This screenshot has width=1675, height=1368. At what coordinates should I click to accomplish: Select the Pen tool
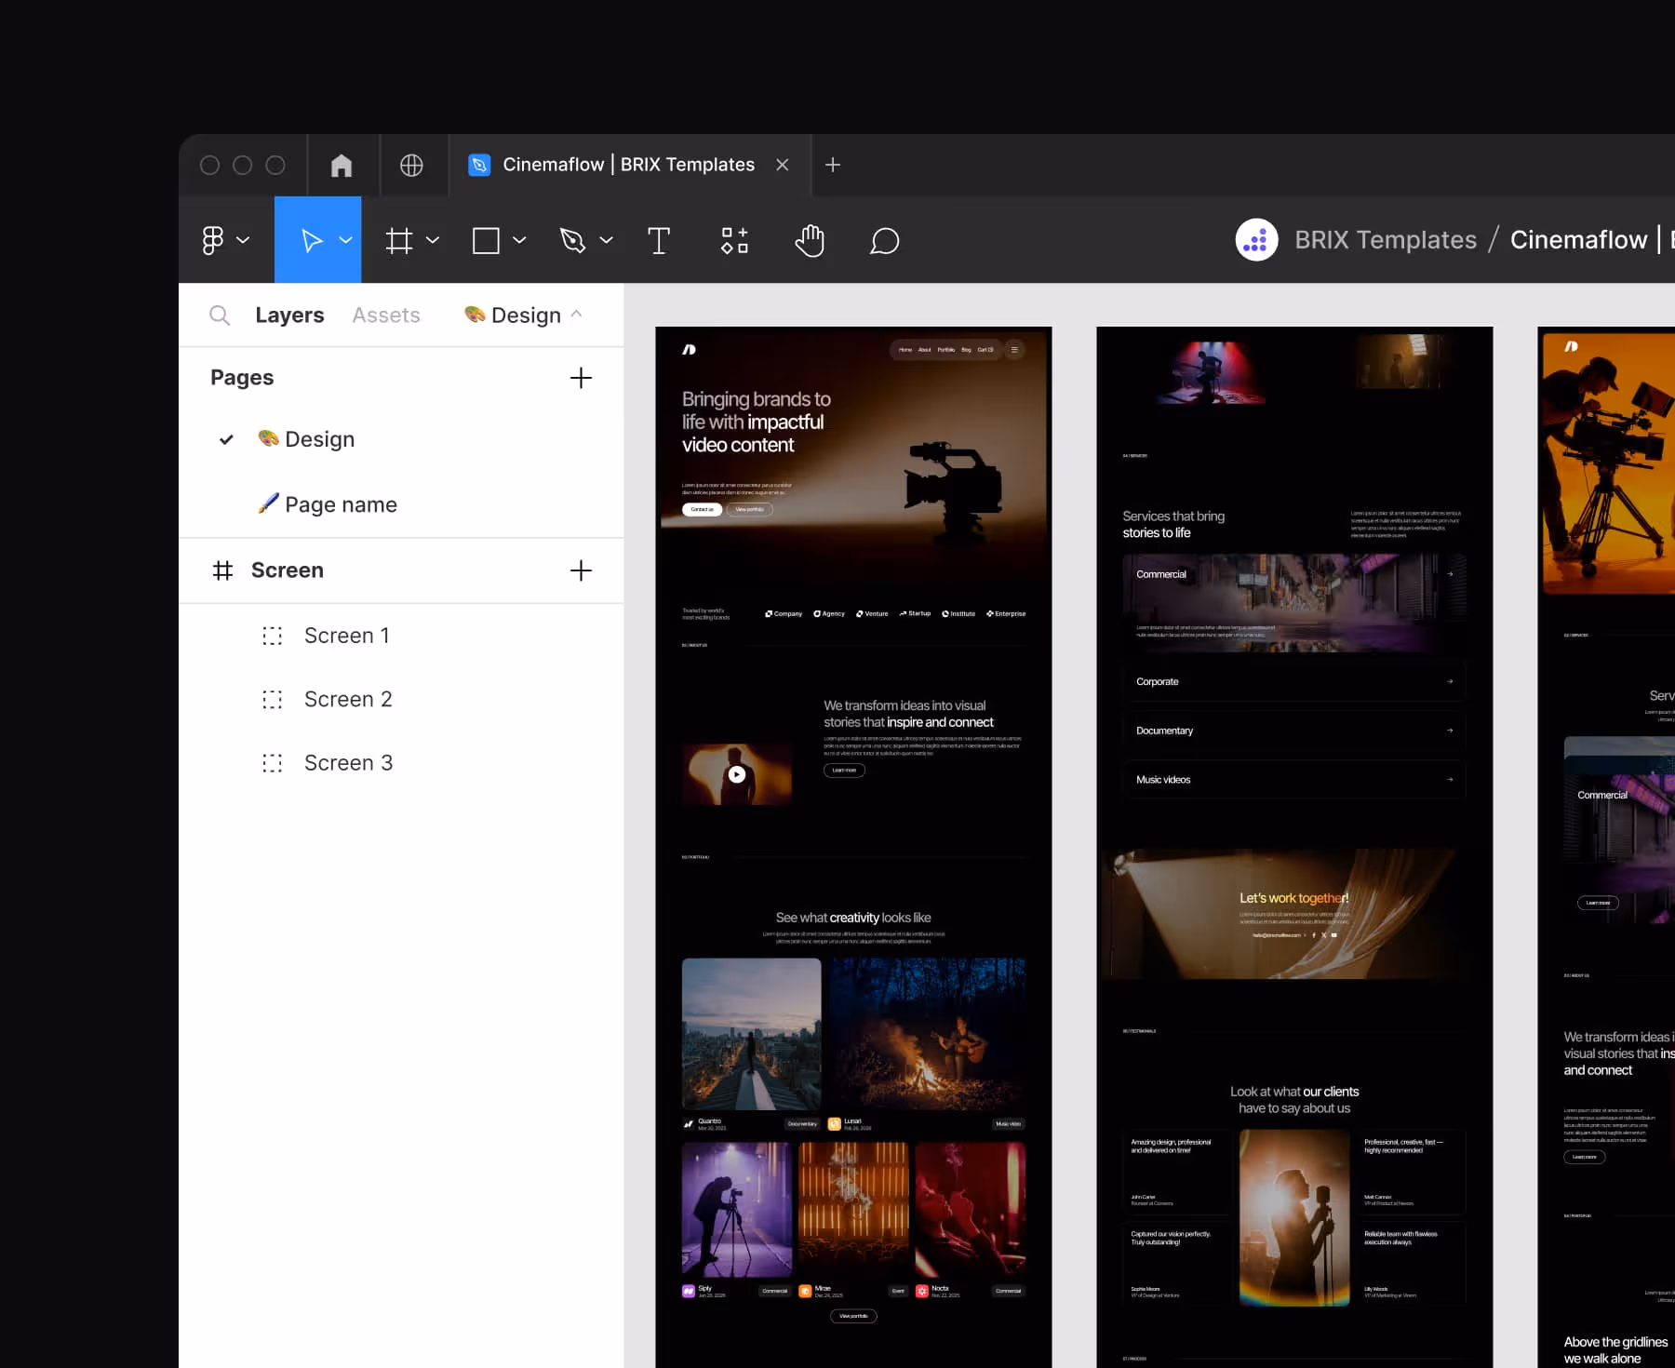[x=574, y=239]
